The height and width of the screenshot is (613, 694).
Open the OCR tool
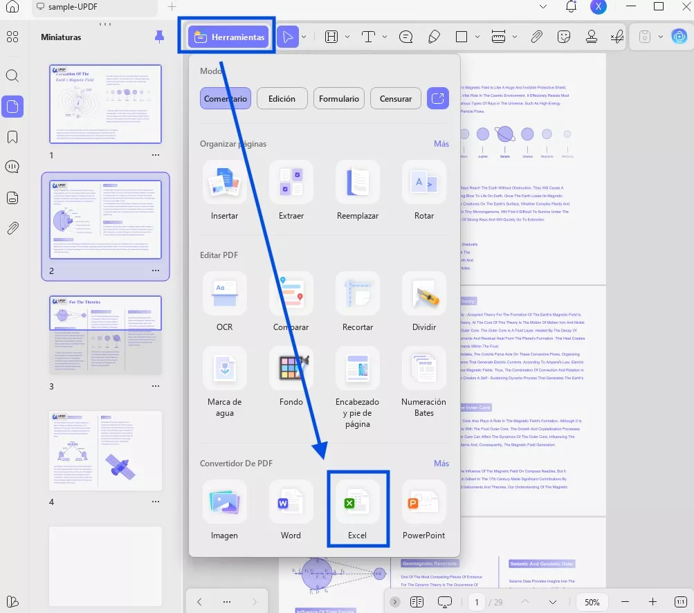[x=224, y=302]
